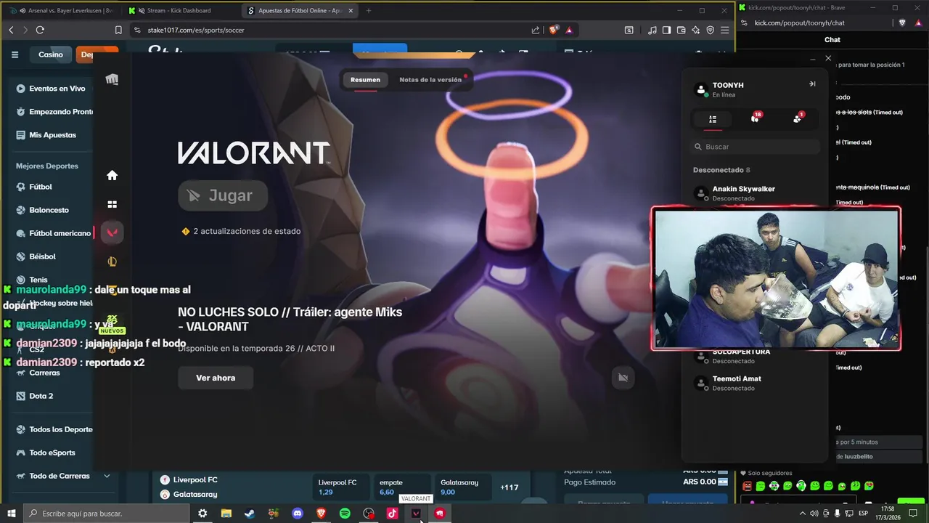Bookmark this page in Stake window
The width and height of the screenshot is (929, 523).
118,30
